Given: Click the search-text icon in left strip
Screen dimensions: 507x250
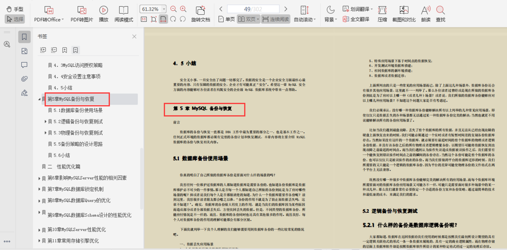Looking at the screenshot, I should [x=7, y=44].
